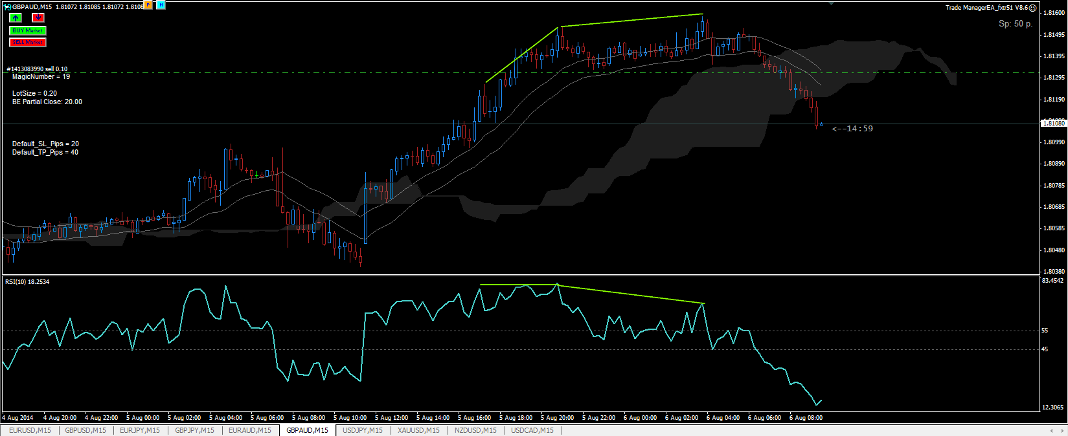Click the Default_SL_Pips = 20 label
The image size is (1068, 436).
point(45,144)
